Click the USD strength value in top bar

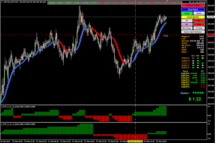127,3
